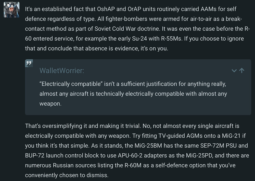This screenshot has width=255, height=181.
Task: Click "BUP-72" launch control block text
Action: point(35,156)
